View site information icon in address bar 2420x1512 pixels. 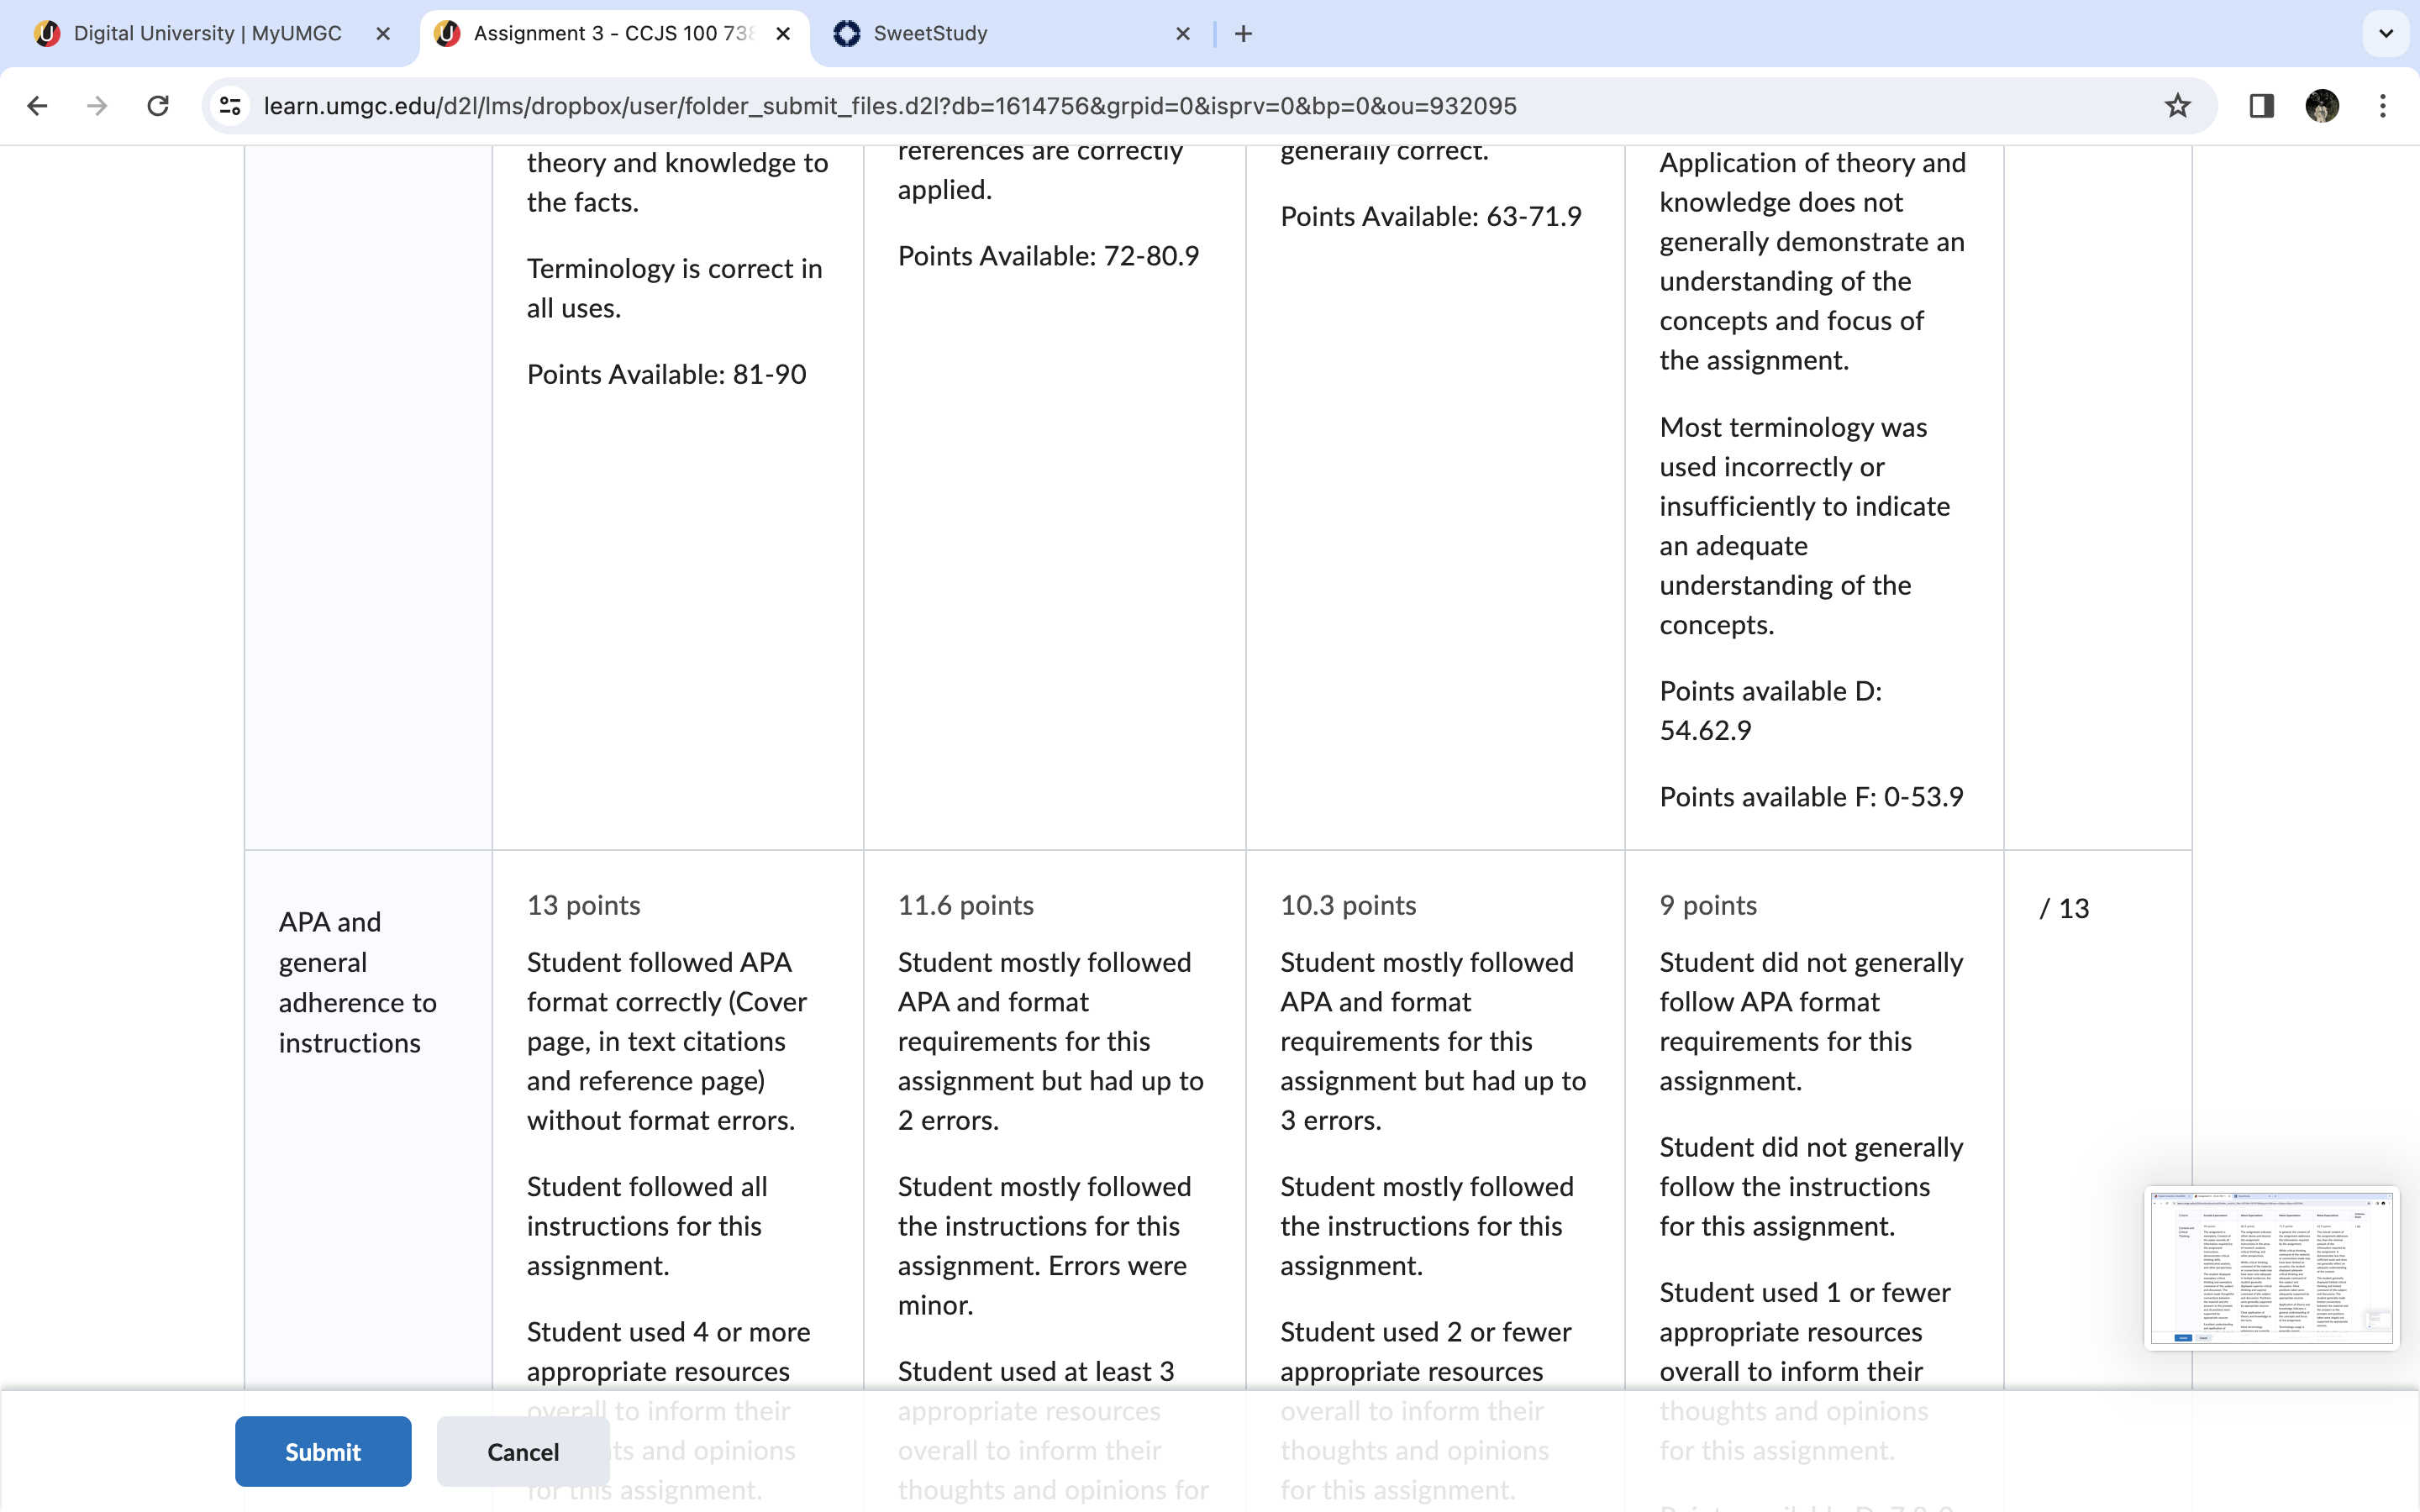231,106
